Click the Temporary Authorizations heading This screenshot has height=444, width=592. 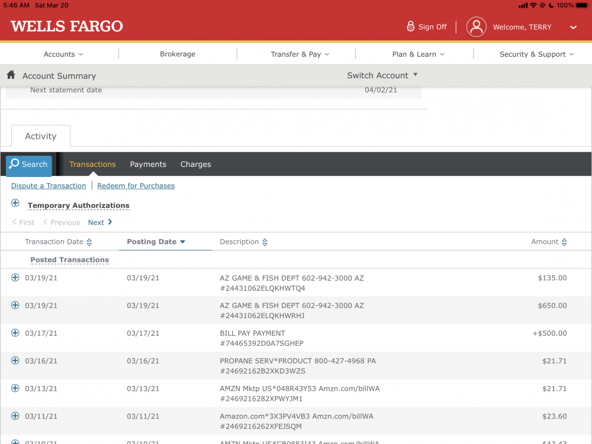(x=79, y=205)
